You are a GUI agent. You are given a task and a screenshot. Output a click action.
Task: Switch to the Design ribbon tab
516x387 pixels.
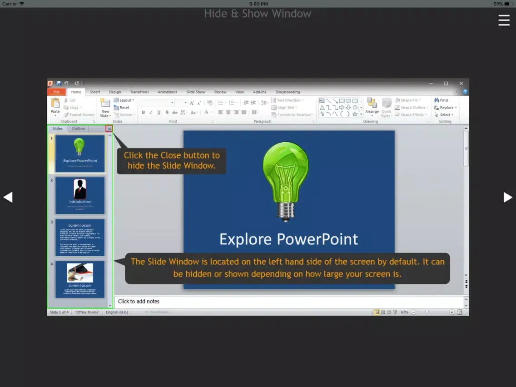point(115,92)
